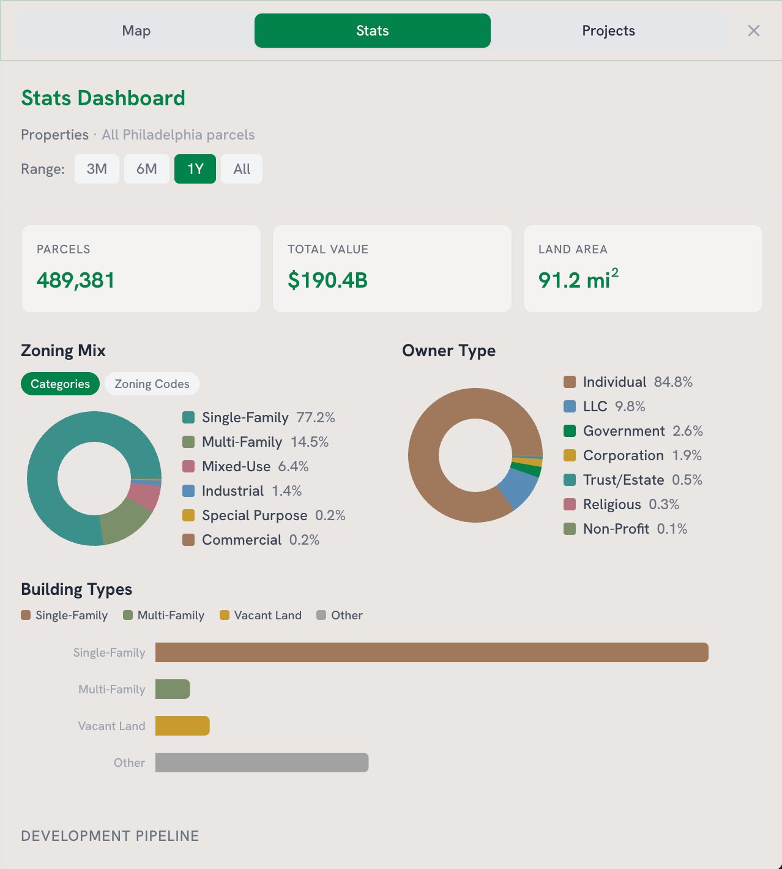
Task: Click the Other gray bar
Action: pyautogui.click(x=262, y=763)
